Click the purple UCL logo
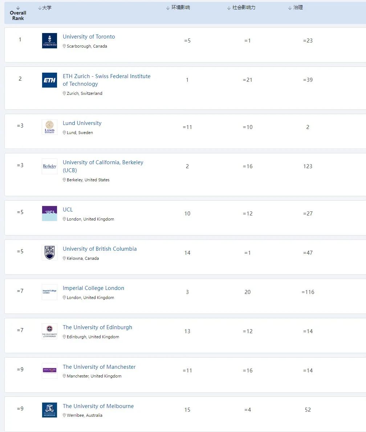The height and width of the screenshot is (432, 366). pyautogui.click(x=49, y=214)
